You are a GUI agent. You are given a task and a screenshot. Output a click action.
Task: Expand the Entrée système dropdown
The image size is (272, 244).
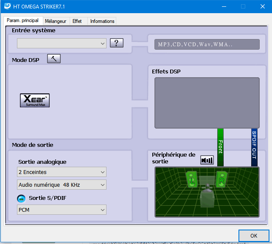pyautogui.click(x=62, y=43)
